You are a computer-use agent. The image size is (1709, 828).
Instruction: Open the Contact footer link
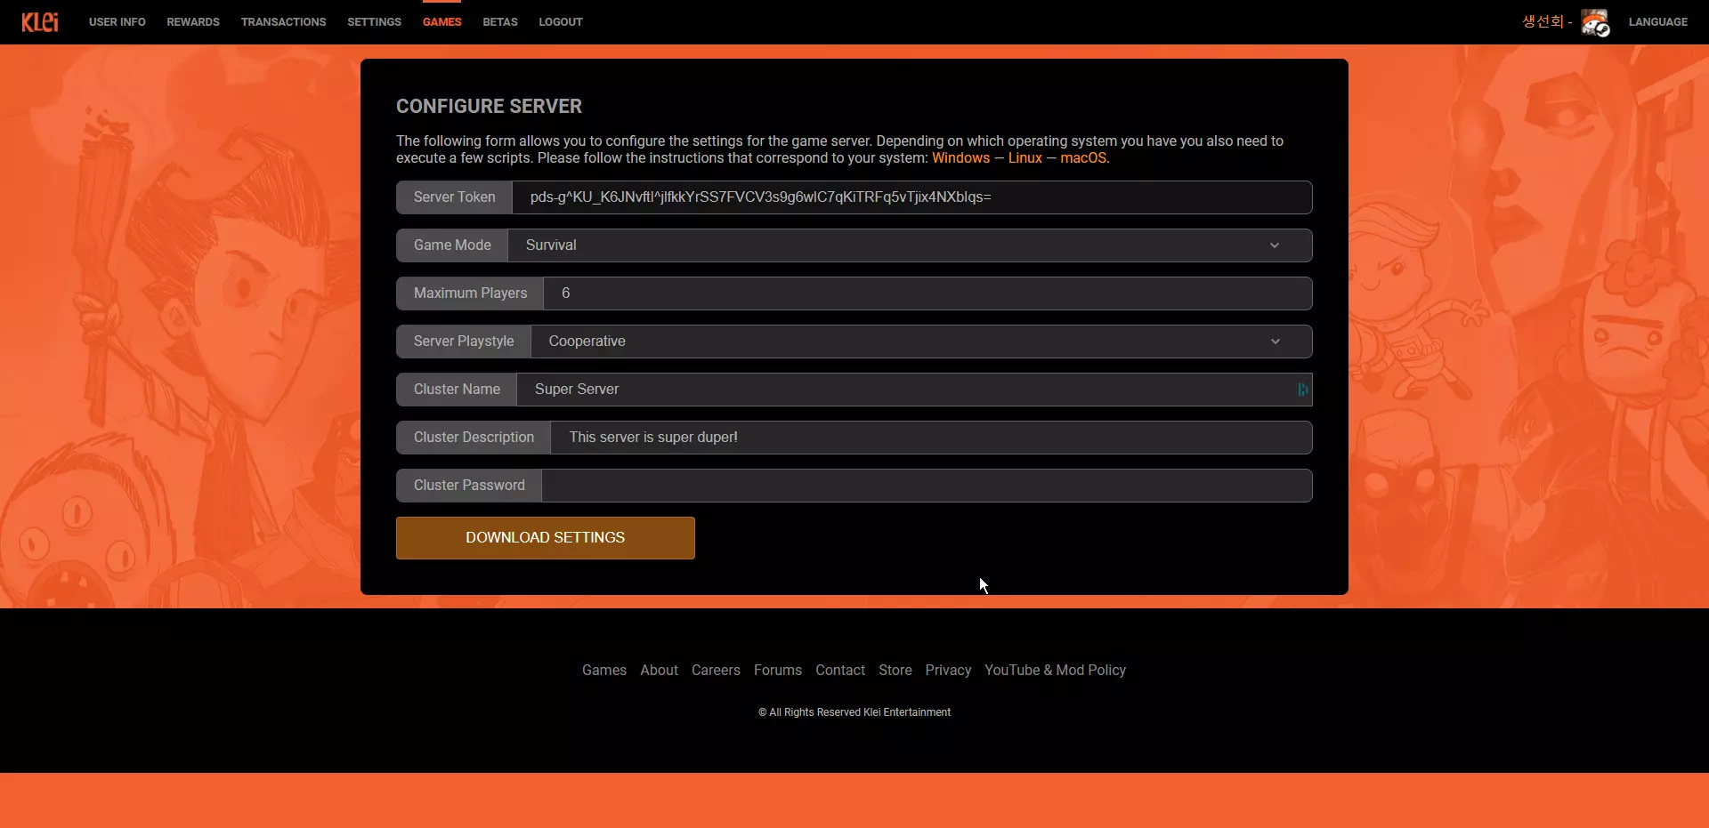pos(840,671)
